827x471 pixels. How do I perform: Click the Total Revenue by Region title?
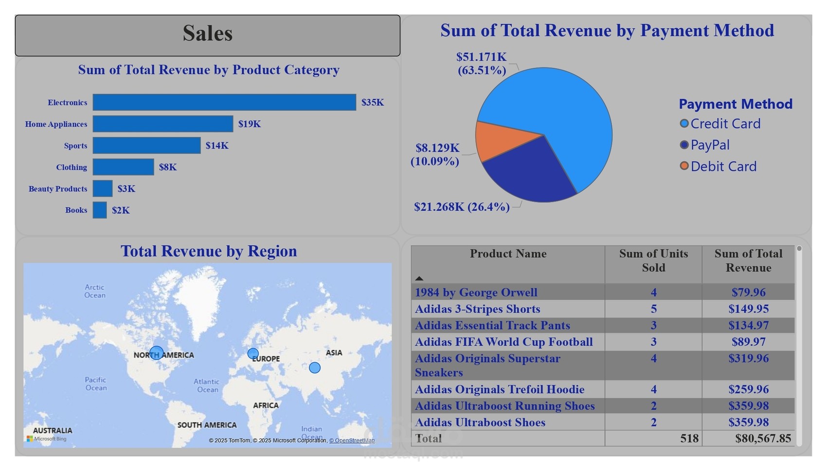point(209,251)
